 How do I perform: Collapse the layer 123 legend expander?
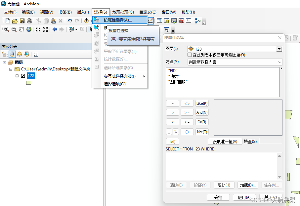tap(17, 76)
